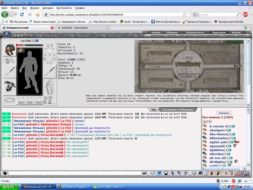Open the list-all-tabs dropdown arrow

pos(251,28)
